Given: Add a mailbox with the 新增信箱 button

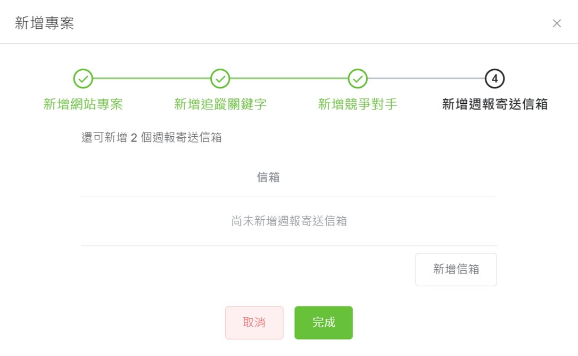Looking at the screenshot, I should click(x=456, y=269).
